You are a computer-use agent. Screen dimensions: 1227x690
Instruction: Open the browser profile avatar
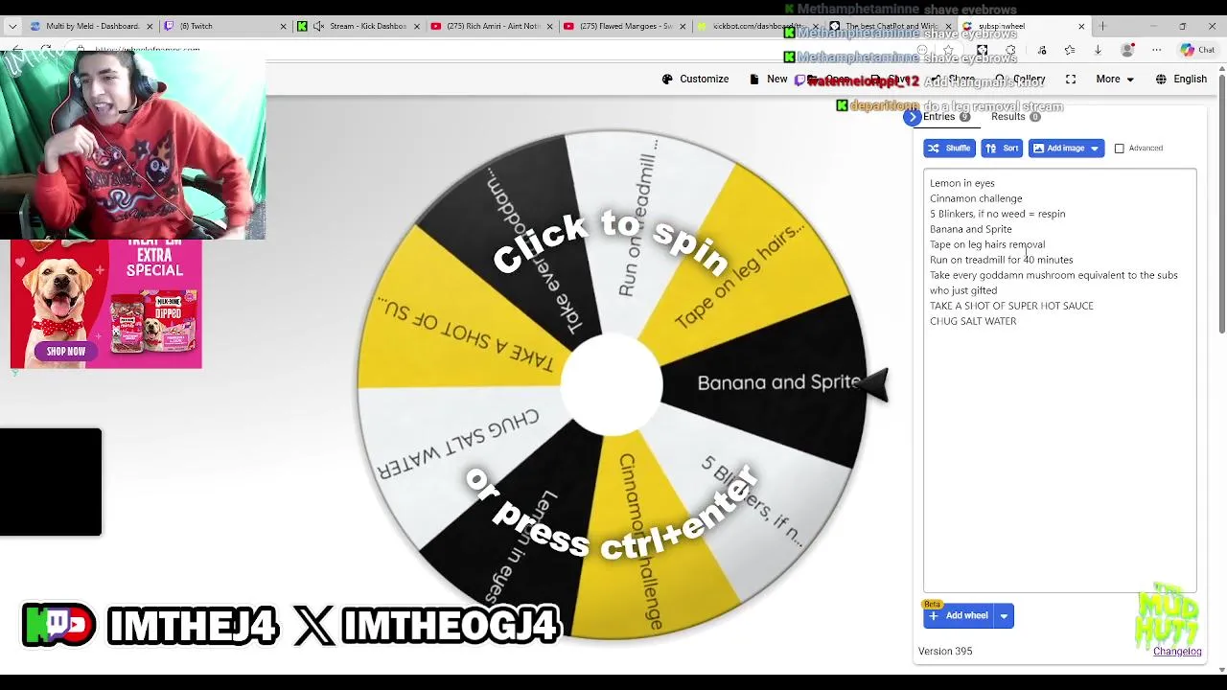pos(1127,50)
